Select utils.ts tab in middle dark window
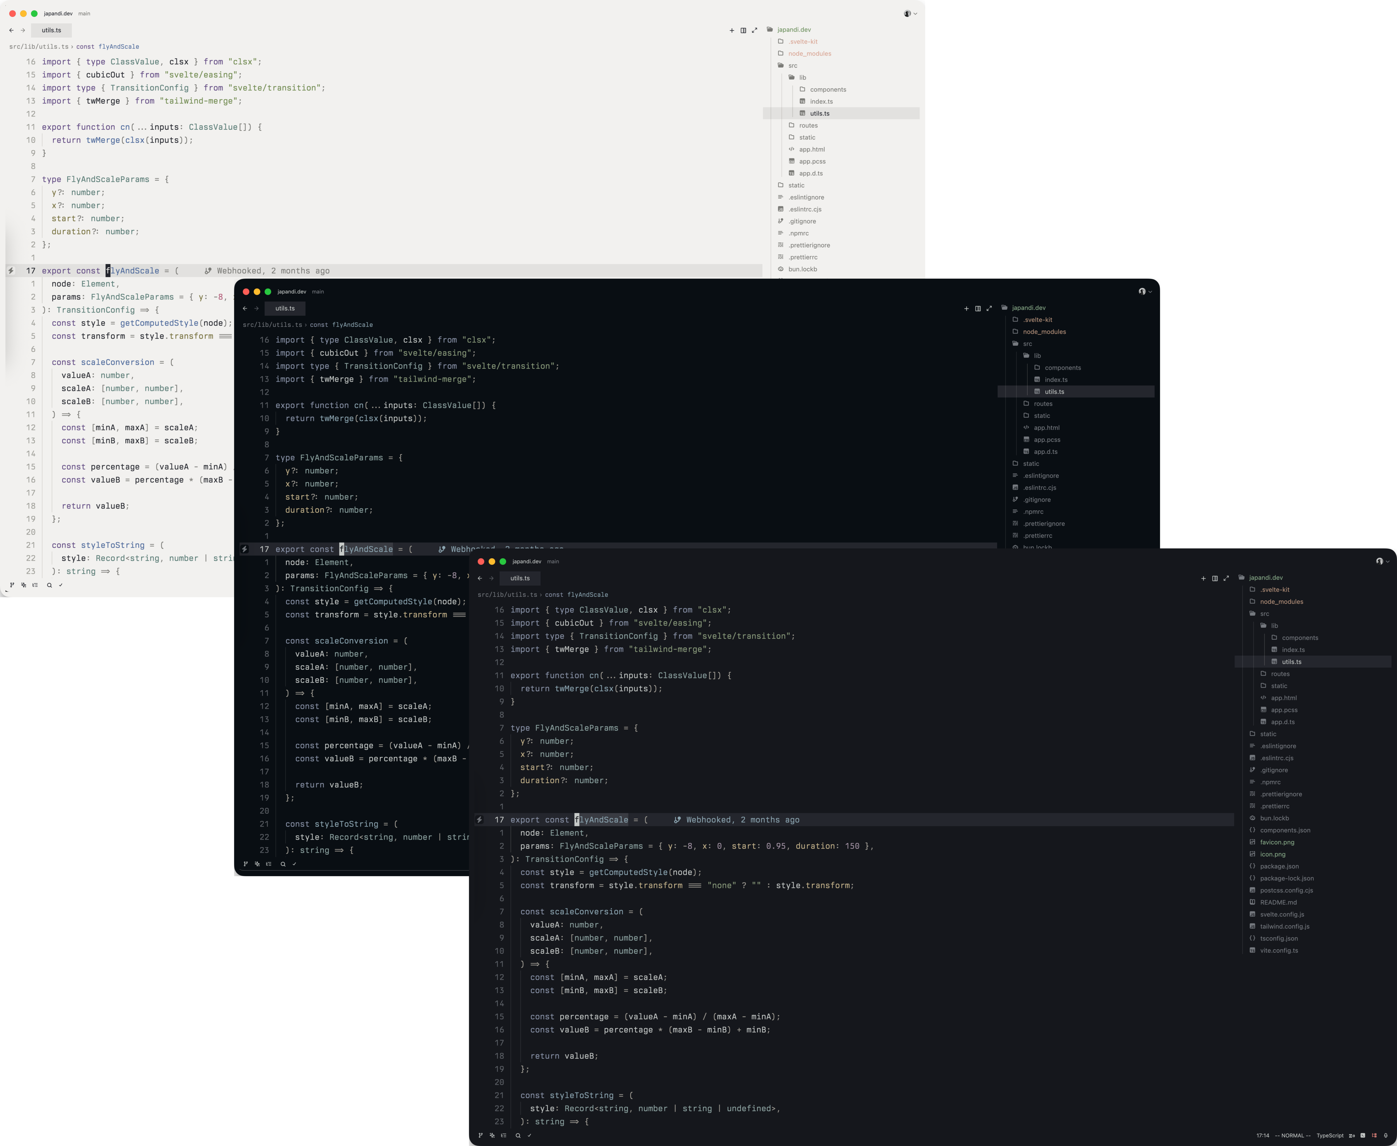 (285, 308)
